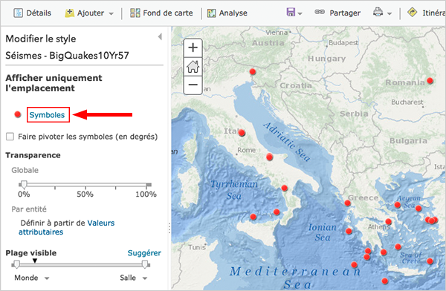Click the panel resize grip handle
Screen dimensions: 446x291
[x=169, y=228]
